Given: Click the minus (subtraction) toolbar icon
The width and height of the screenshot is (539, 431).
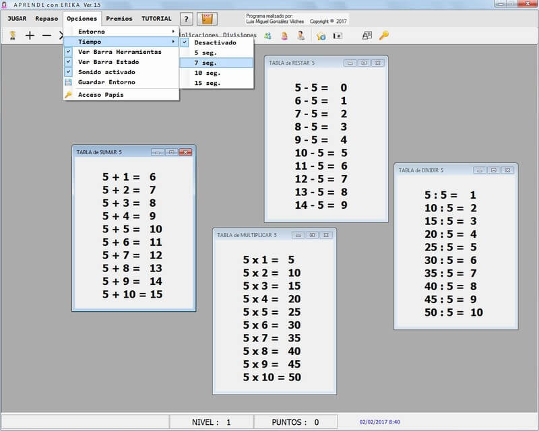Looking at the screenshot, I should click(46, 35).
